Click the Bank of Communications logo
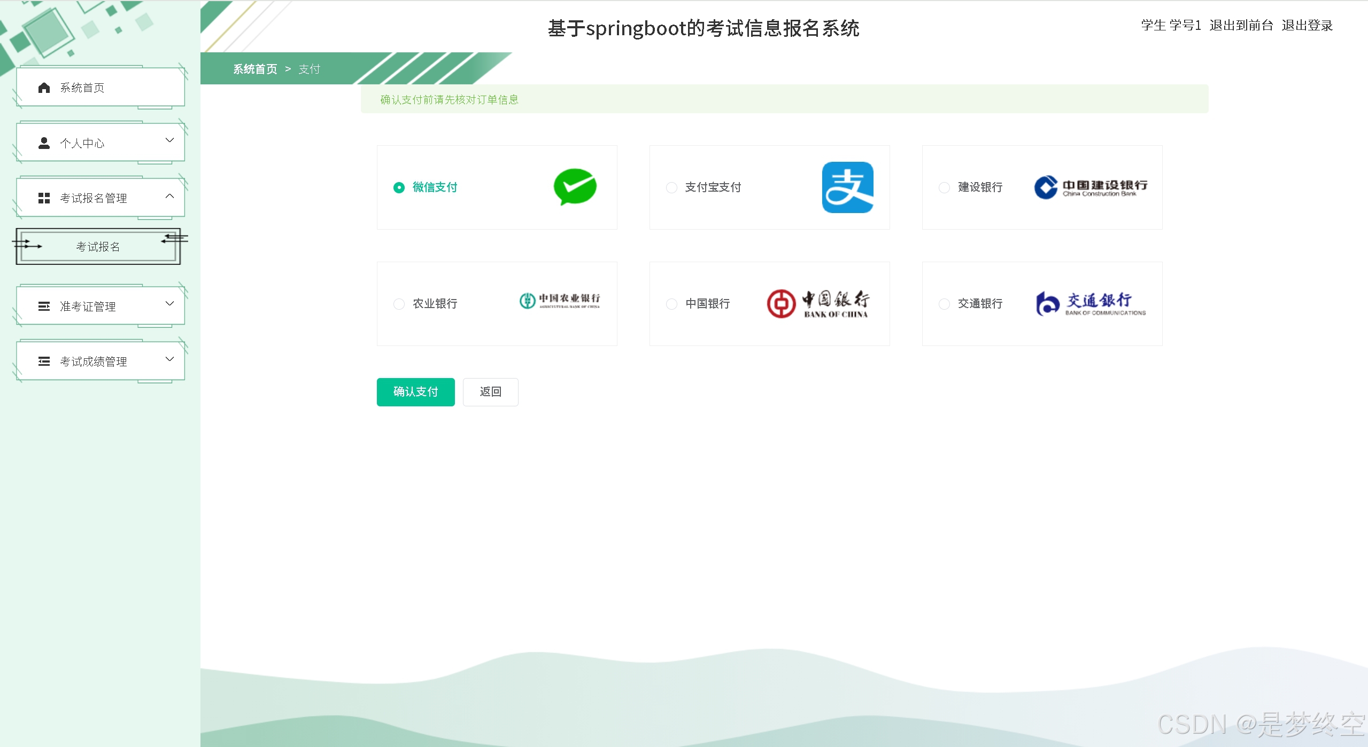This screenshot has width=1368, height=747. pos(1091,303)
